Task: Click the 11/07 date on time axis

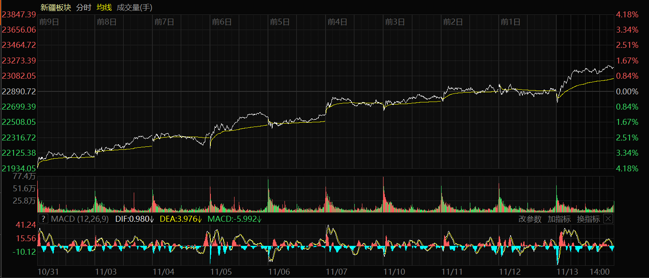Action: tap(337, 271)
